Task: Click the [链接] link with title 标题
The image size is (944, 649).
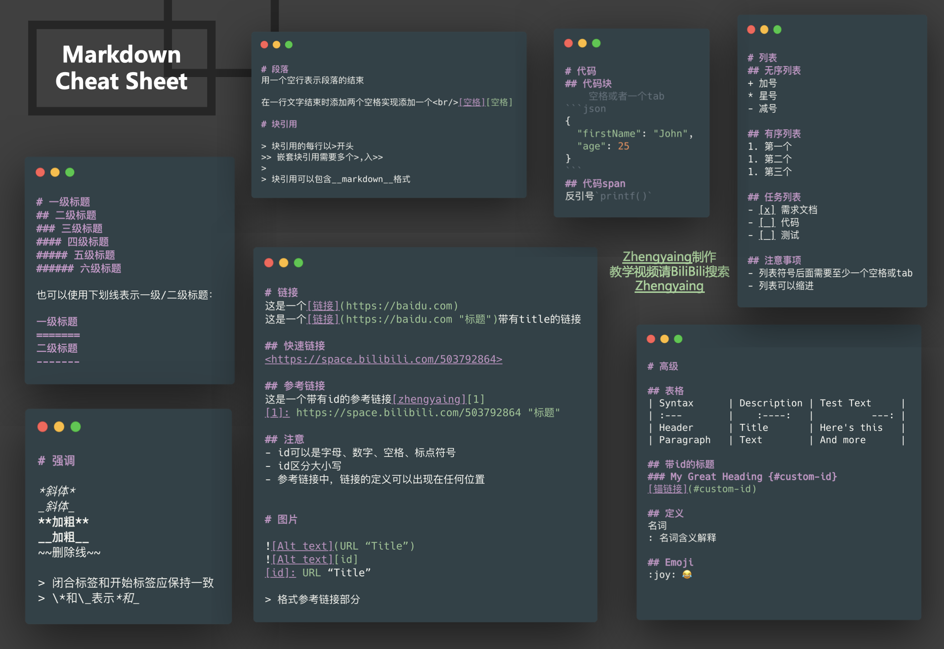Action: [323, 319]
